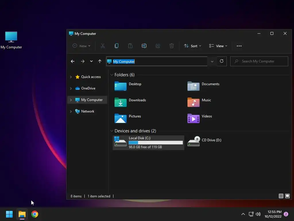Click the Copy icon in toolbar
Viewport: 294px width, 221px height.
coord(117,46)
